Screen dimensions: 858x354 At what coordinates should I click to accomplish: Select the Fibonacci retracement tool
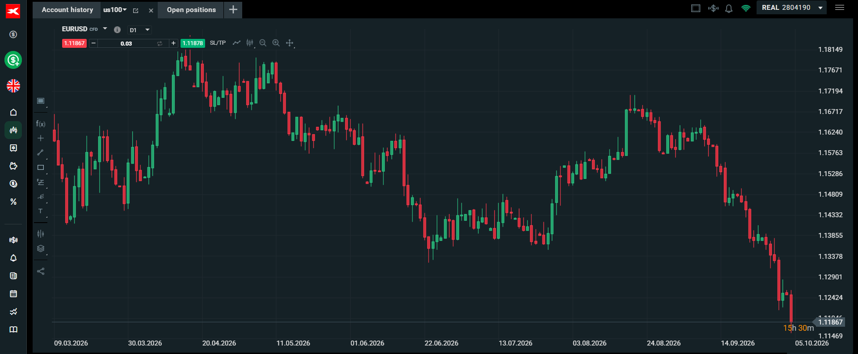point(41,182)
